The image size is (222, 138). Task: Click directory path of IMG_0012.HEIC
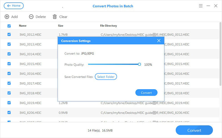(x=145, y=35)
